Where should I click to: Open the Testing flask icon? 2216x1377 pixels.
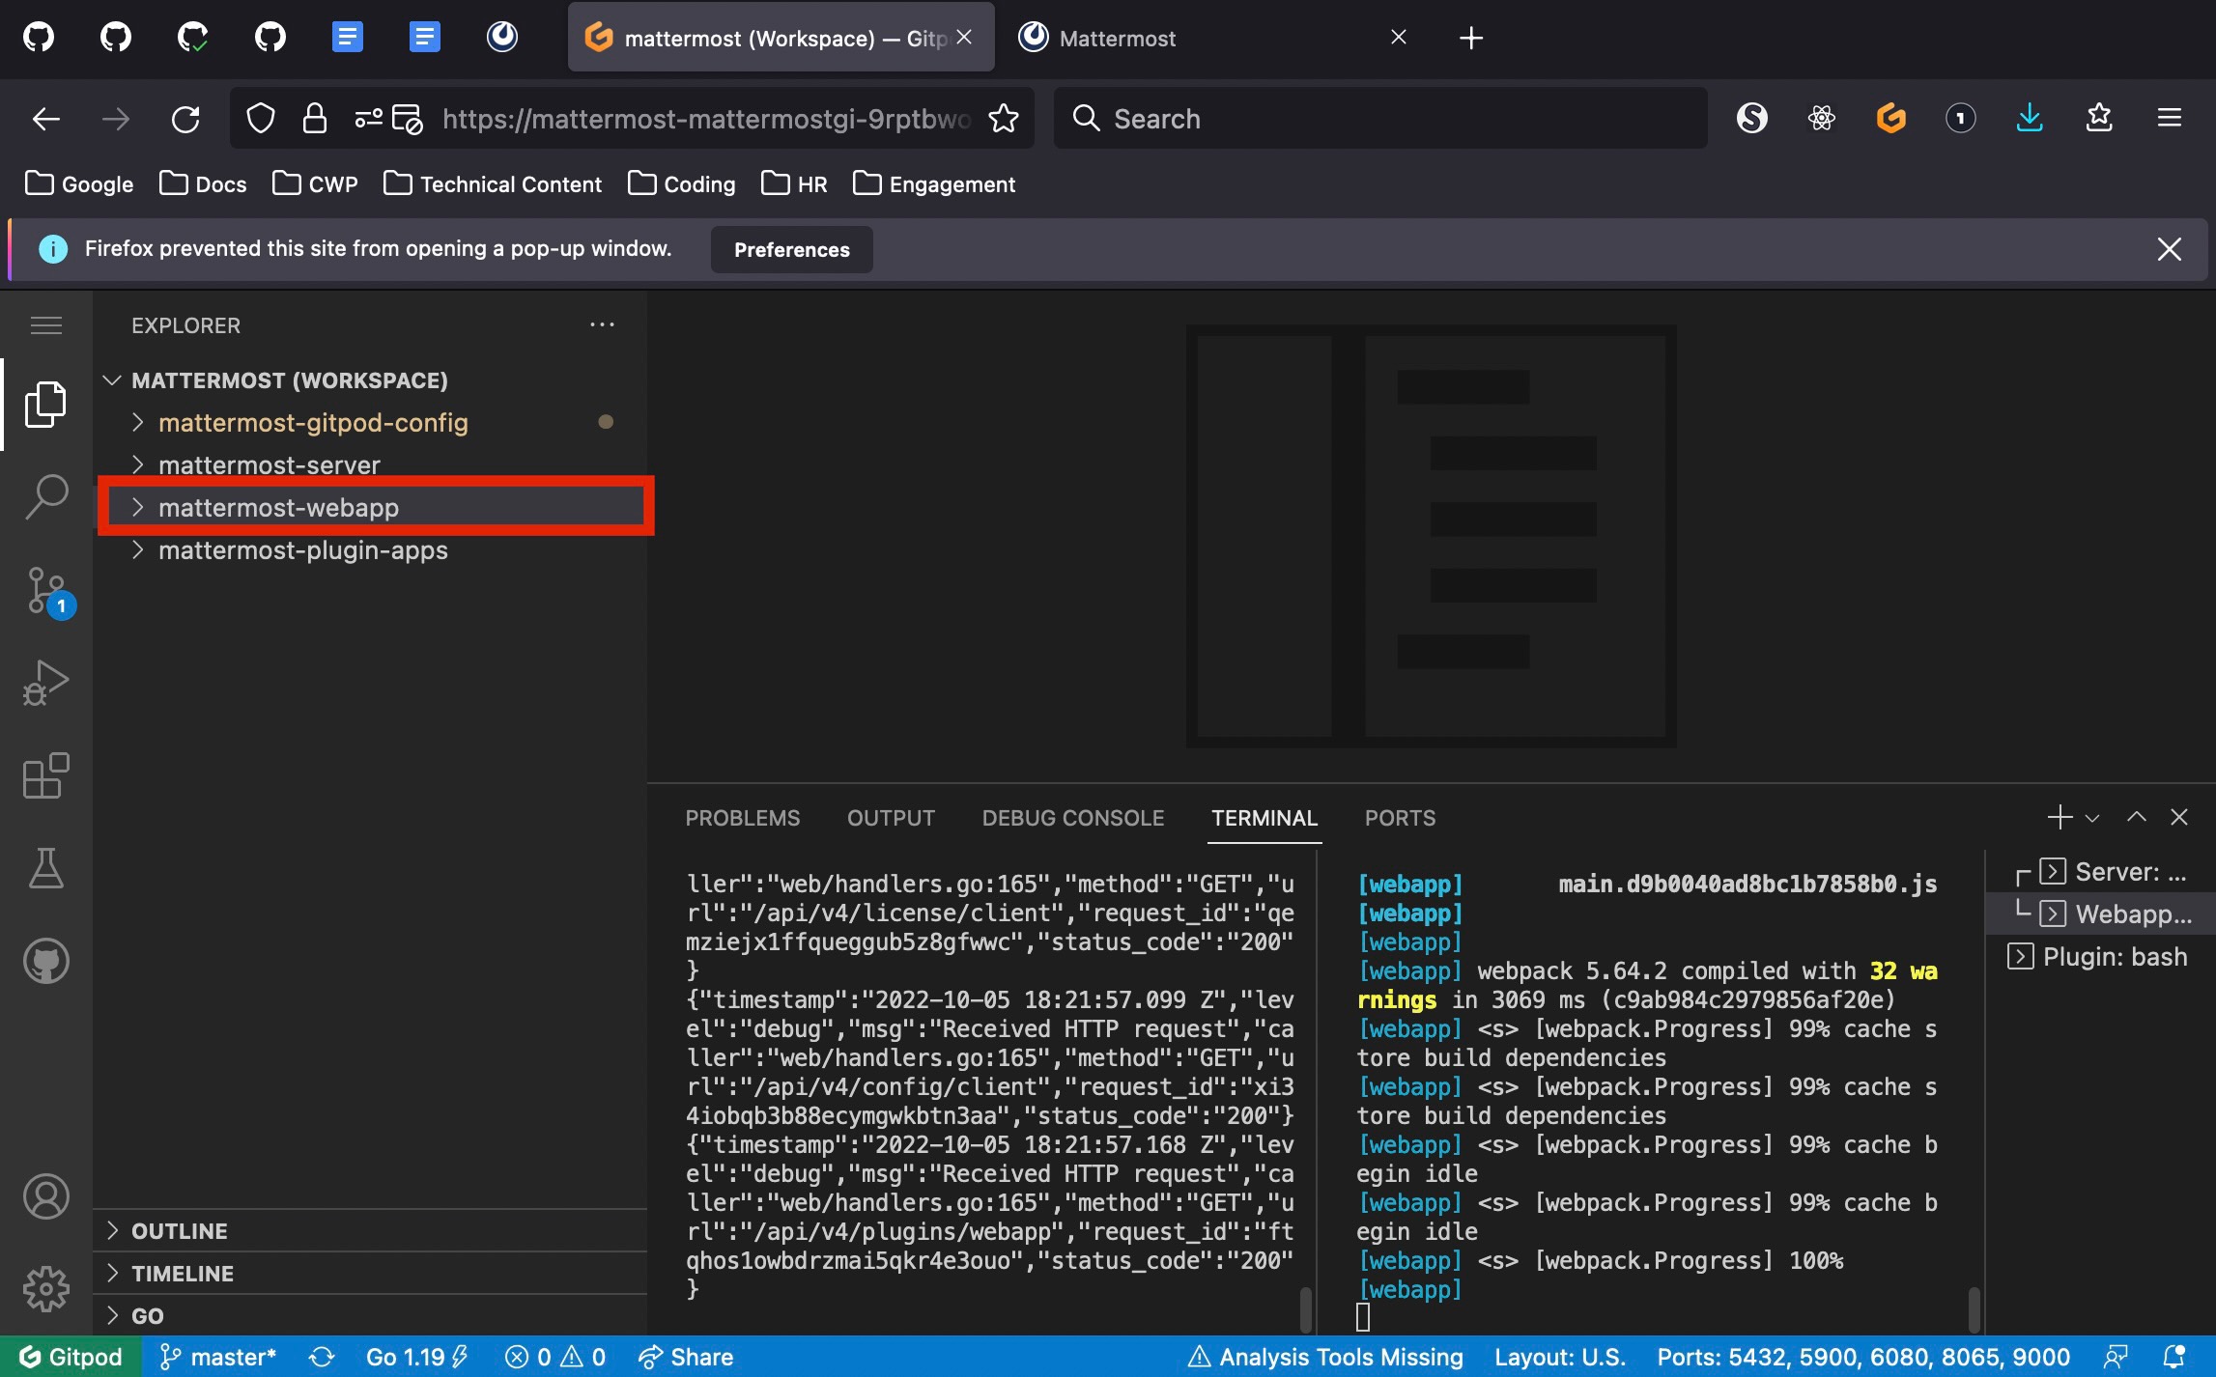click(45, 867)
